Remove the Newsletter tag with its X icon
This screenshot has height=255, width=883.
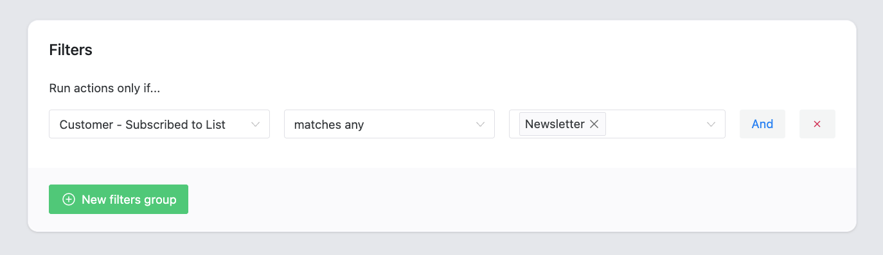(x=594, y=124)
